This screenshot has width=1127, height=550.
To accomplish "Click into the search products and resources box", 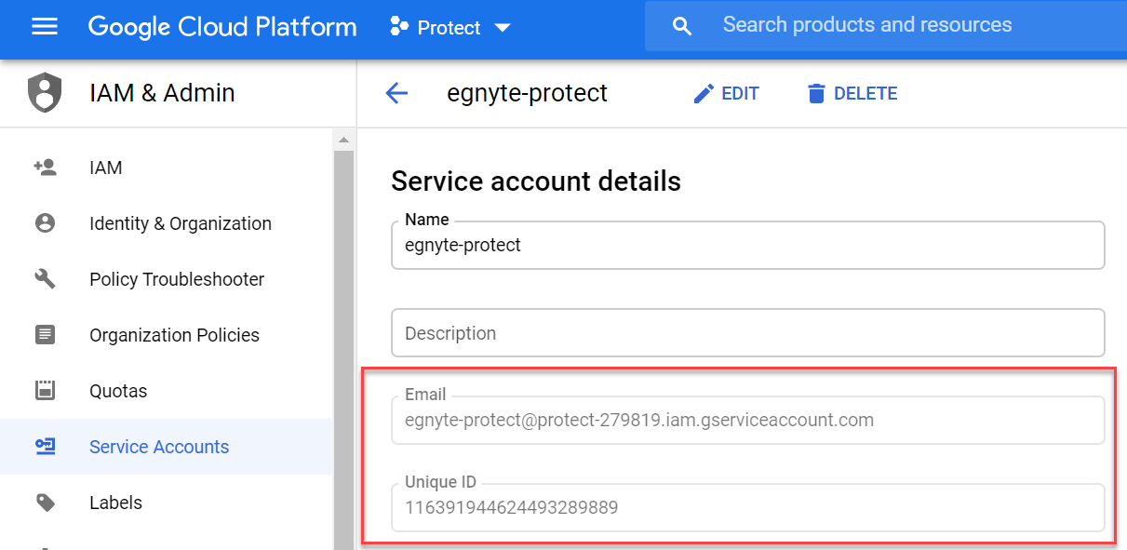I will (893, 26).
